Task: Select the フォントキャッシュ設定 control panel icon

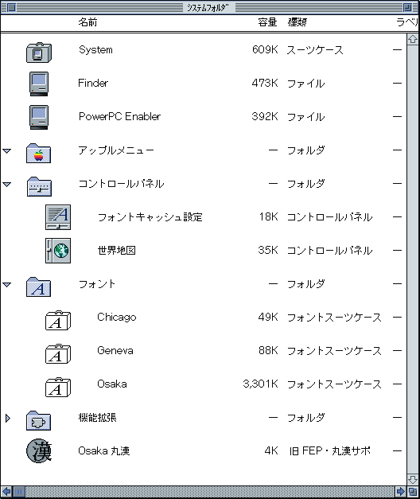Action: [x=58, y=217]
